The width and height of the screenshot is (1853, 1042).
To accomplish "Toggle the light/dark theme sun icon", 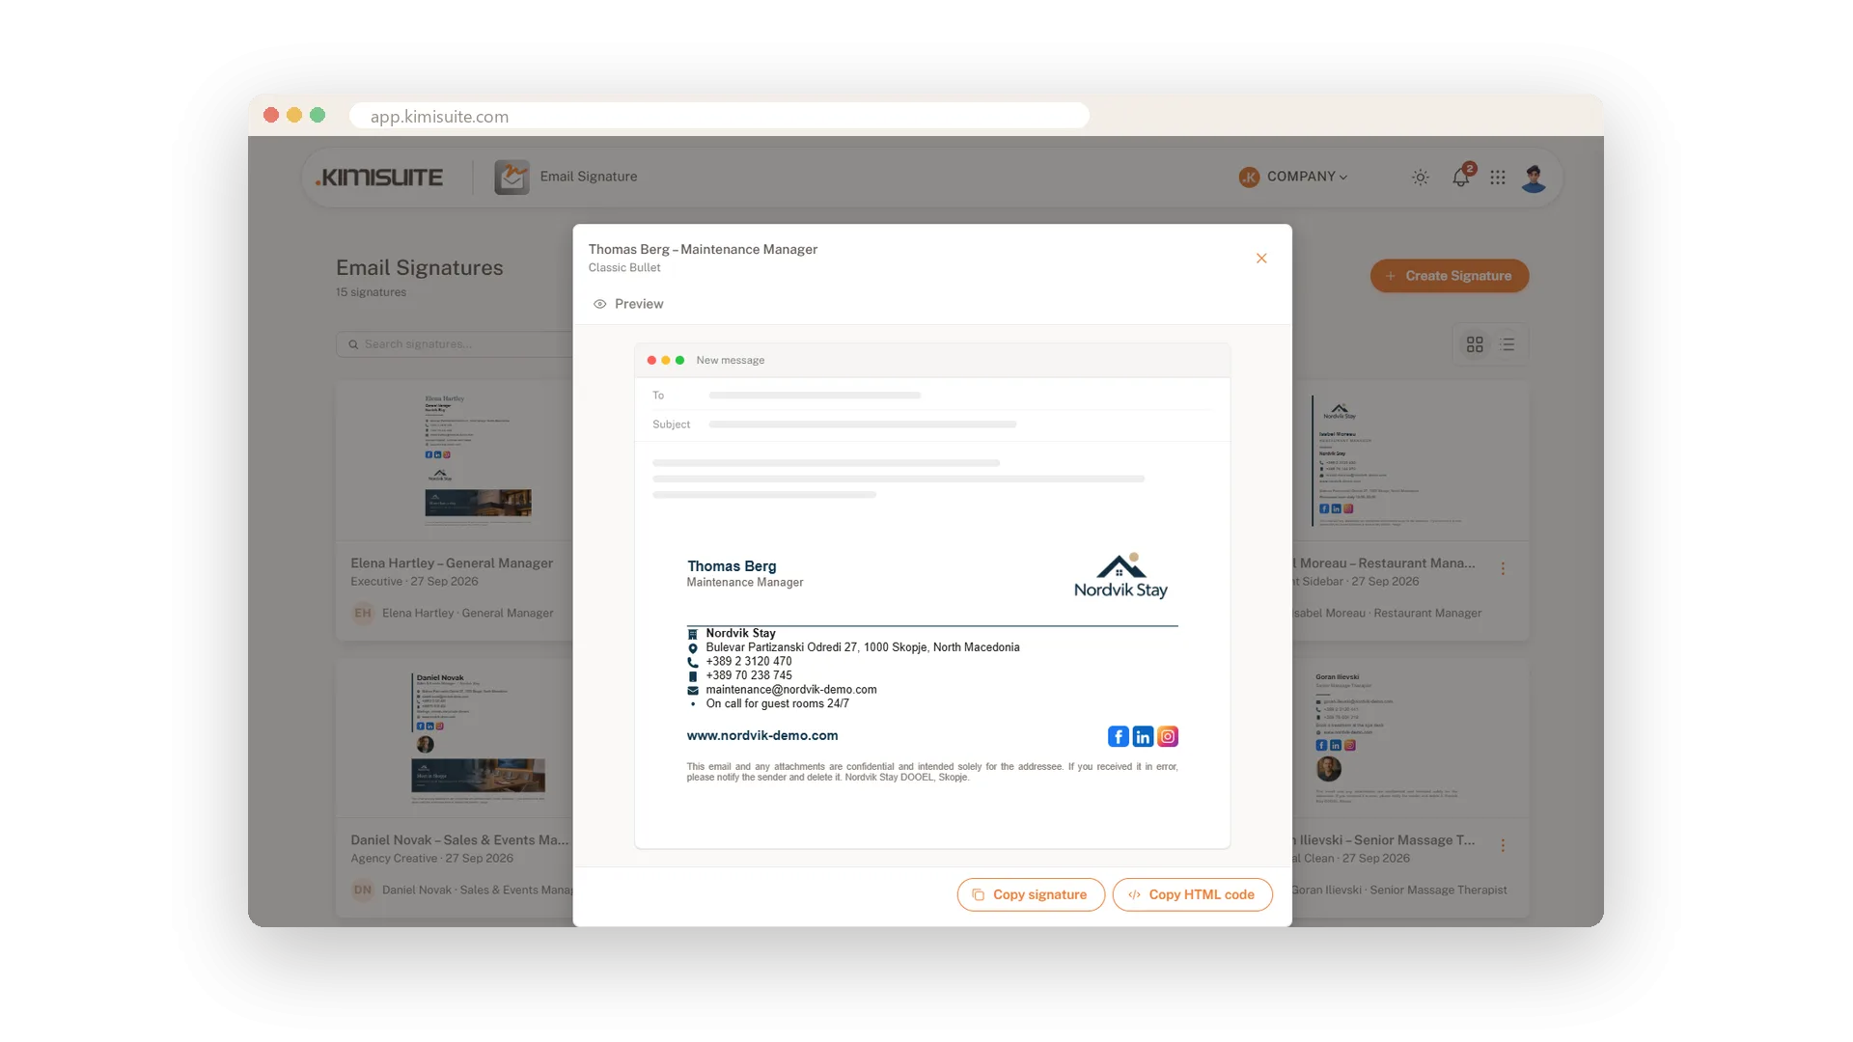I will coord(1421,178).
